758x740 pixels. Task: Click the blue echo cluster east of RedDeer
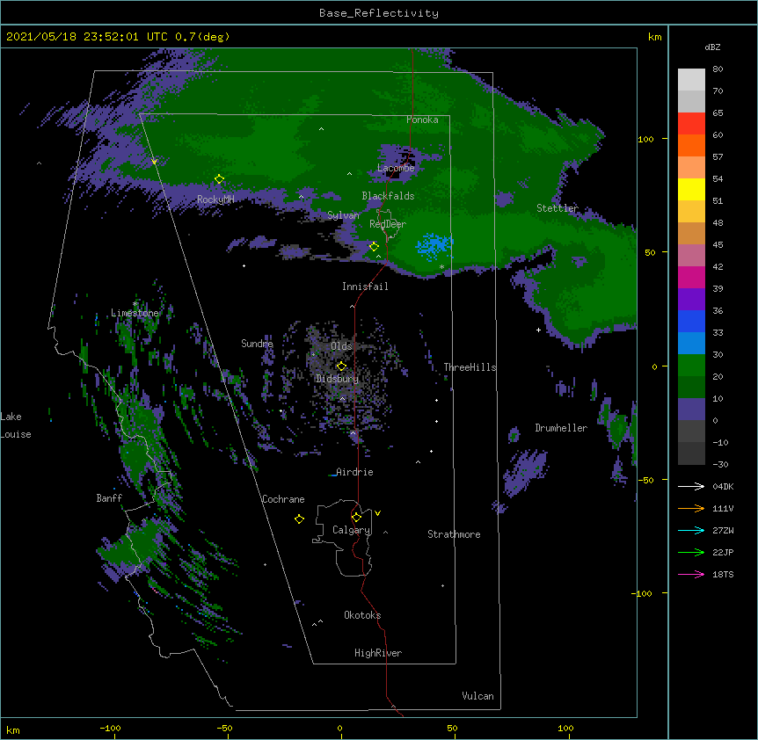[434, 246]
